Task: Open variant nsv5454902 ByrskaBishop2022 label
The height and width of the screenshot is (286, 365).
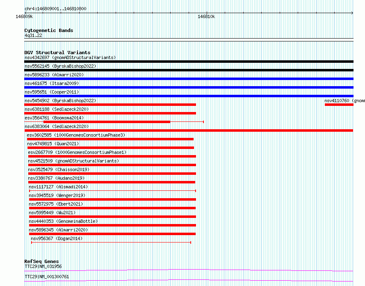Action: (x=60, y=101)
